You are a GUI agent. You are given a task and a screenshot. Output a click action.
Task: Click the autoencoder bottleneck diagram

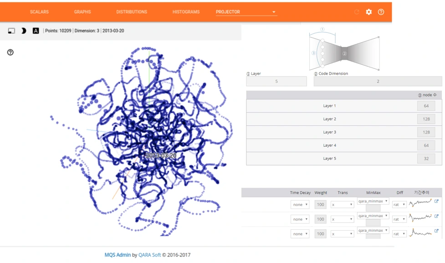point(344,50)
